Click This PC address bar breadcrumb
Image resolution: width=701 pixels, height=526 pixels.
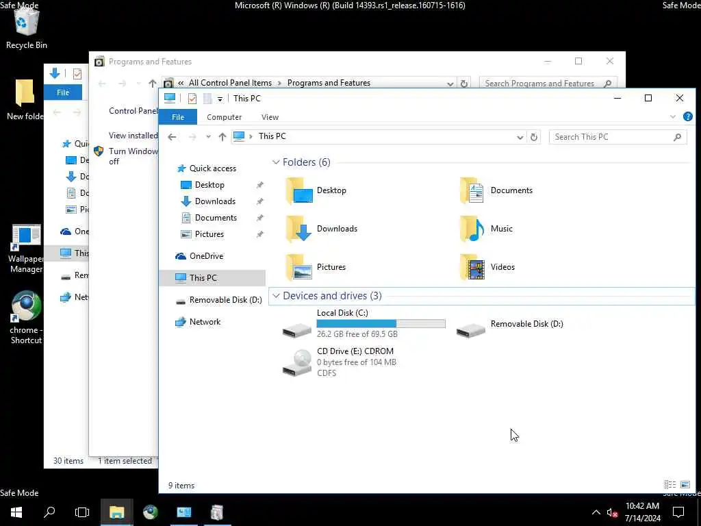tap(272, 136)
